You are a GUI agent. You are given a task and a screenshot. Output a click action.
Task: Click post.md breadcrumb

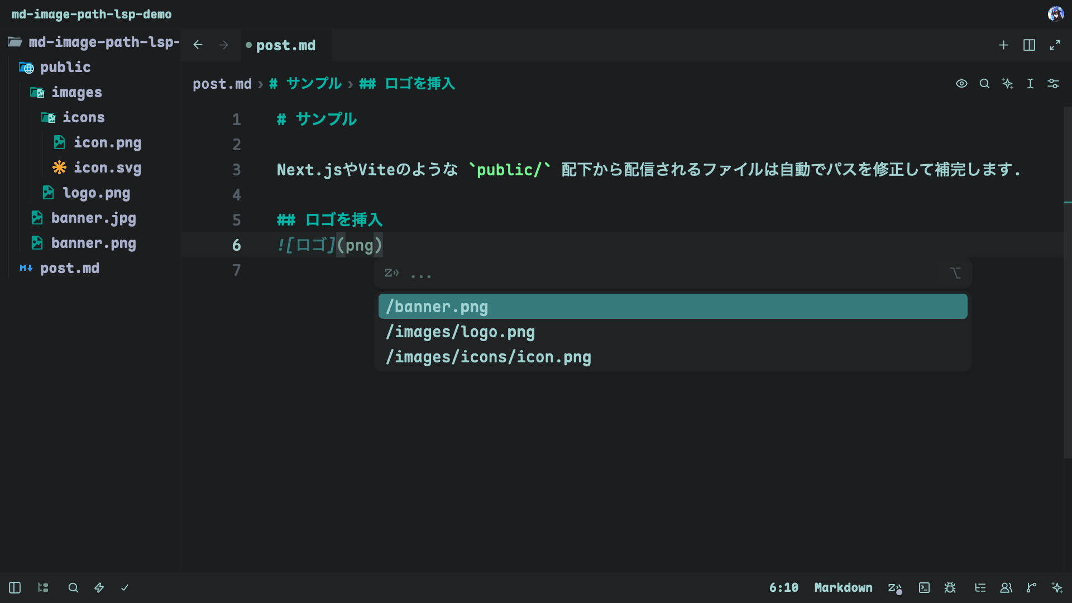222,84
